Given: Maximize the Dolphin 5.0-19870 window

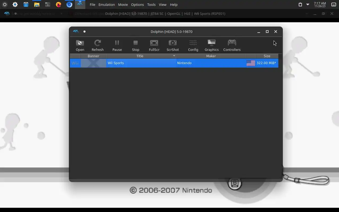Looking at the screenshot, I should (x=267, y=32).
